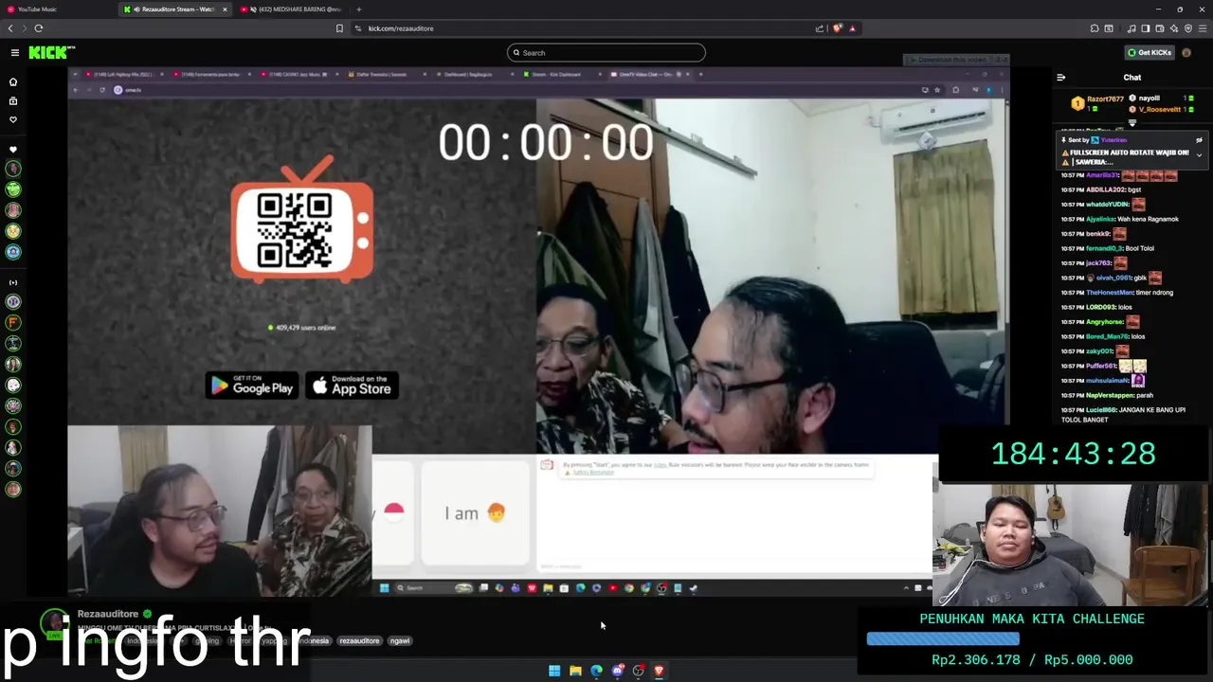
Task: Open chat user nayolll profile
Action: [x=1149, y=99]
